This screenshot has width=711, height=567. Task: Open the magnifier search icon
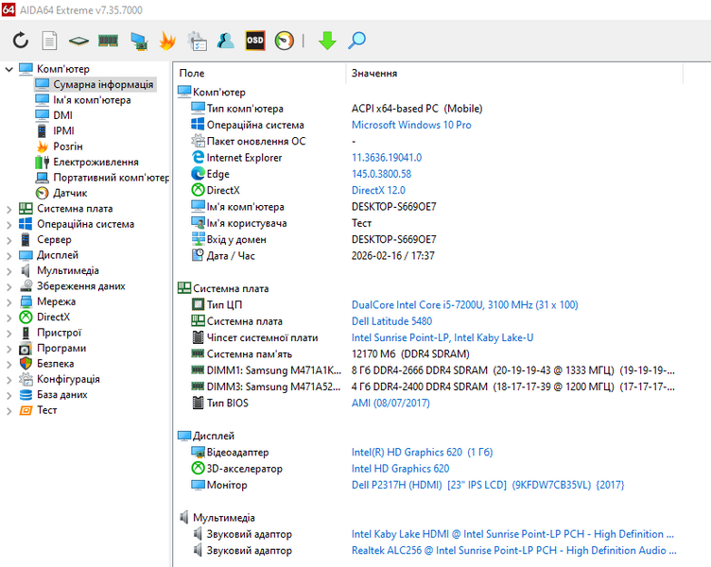coord(356,41)
